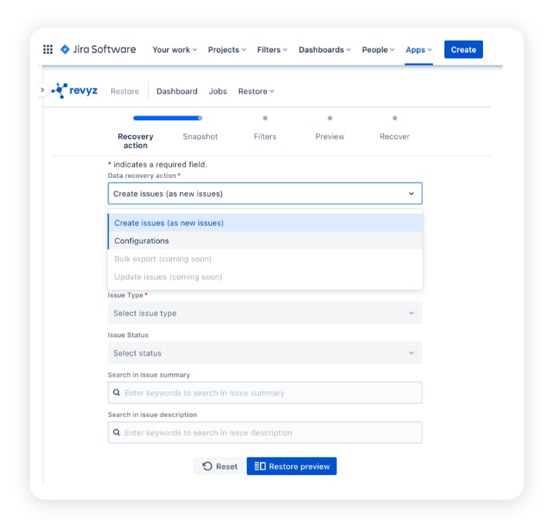Screen dimensions: 554x532
Task: Click the Jira Software logo
Action: [98, 49]
